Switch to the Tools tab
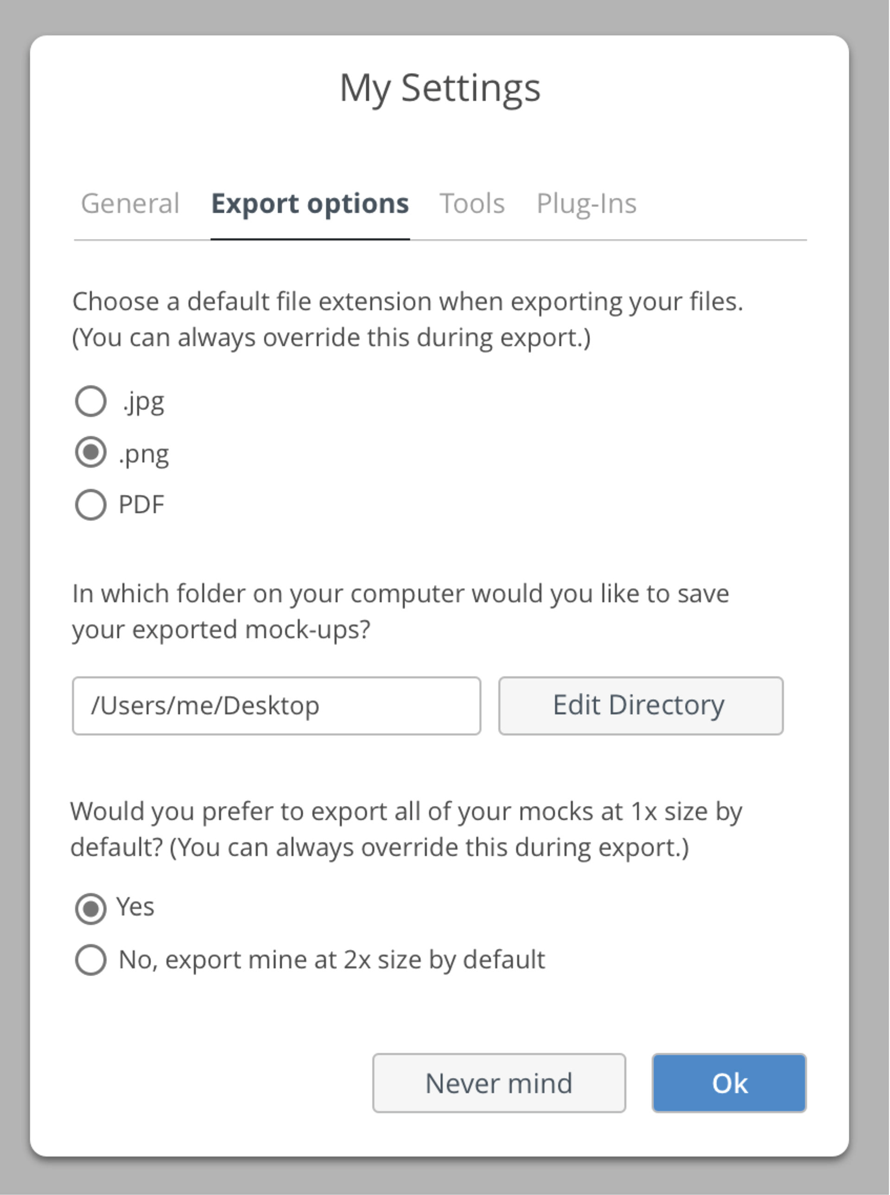Viewport: 890px width, 1195px height. tap(472, 203)
